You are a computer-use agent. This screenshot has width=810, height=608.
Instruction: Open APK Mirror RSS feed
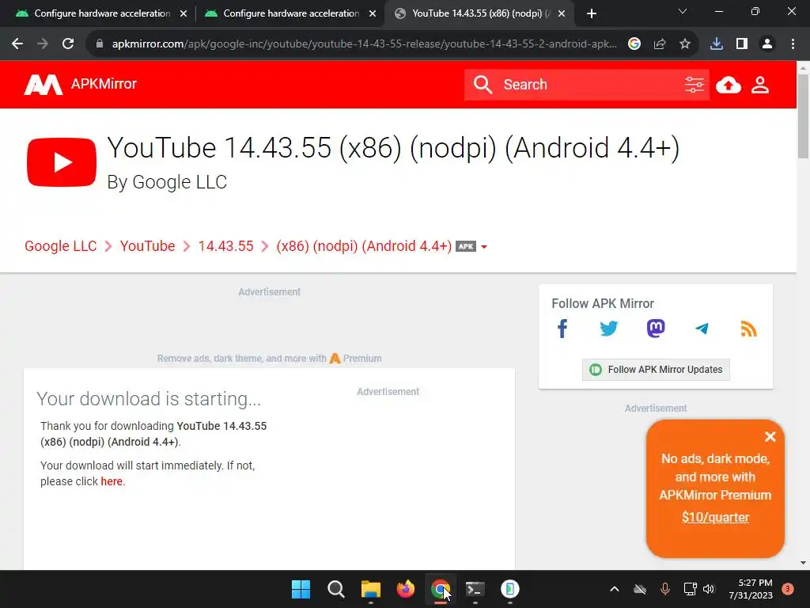click(748, 329)
